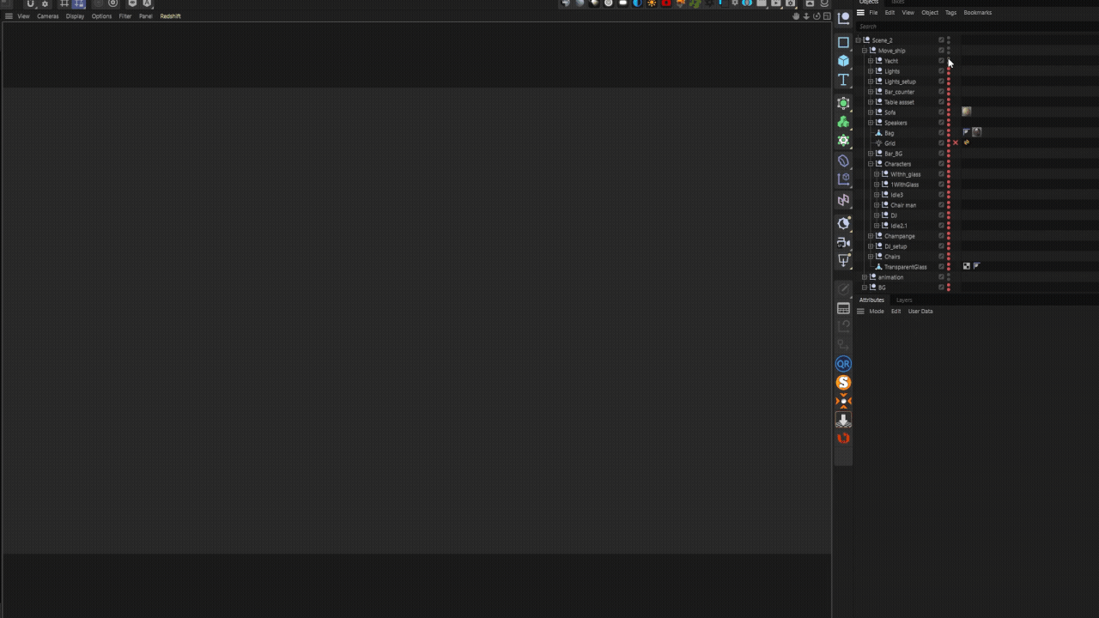Open the Tags menu in Objects panel

point(950,13)
